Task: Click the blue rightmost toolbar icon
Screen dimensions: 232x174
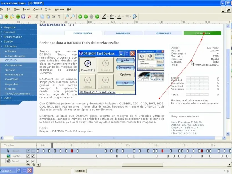Action: point(135,17)
